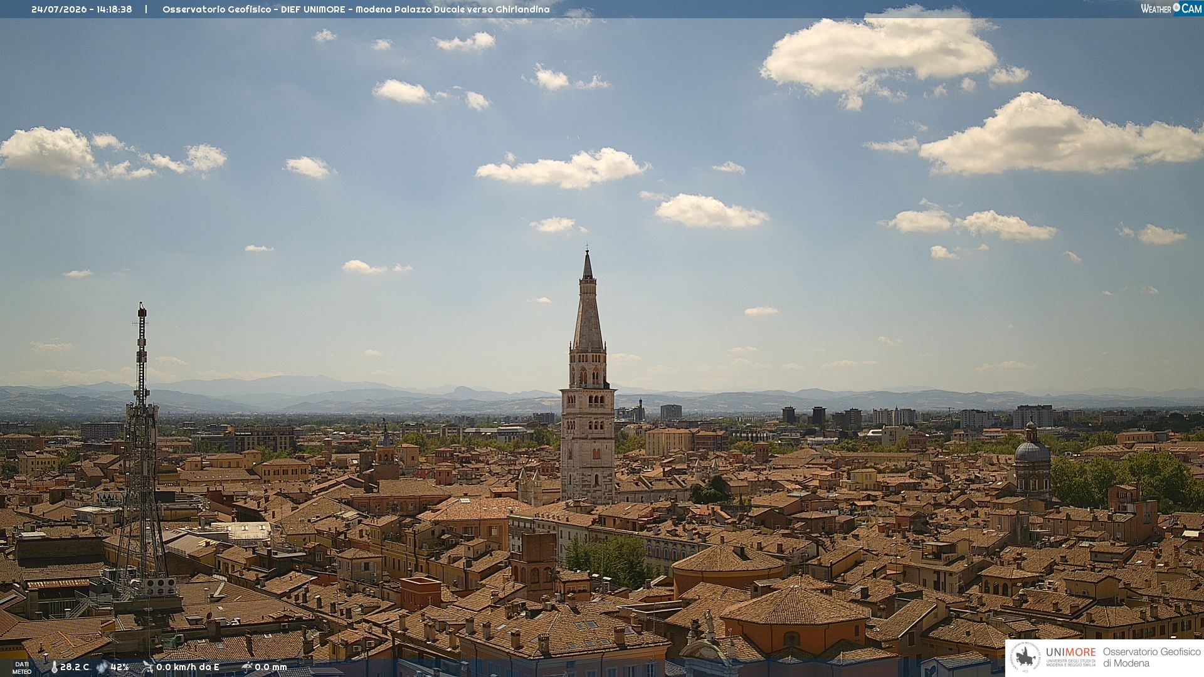Screen dimensions: 1204x677
Task: Click the 0.0 km/h da E wind reading
Action: coord(187,667)
